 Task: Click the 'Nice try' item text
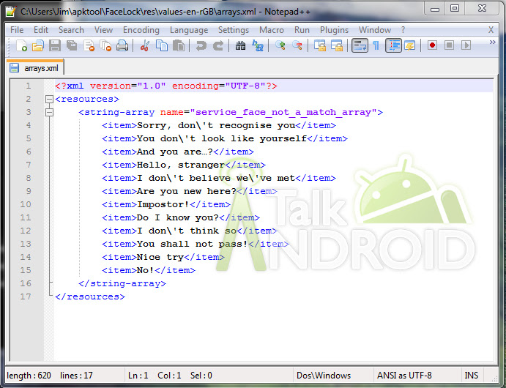[x=160, y=257]
